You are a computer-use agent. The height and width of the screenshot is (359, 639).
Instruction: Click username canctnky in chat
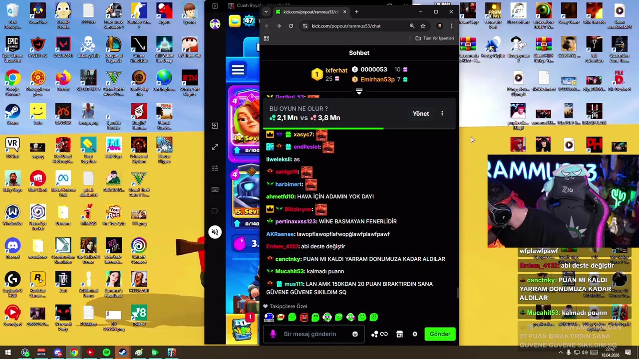288,259
